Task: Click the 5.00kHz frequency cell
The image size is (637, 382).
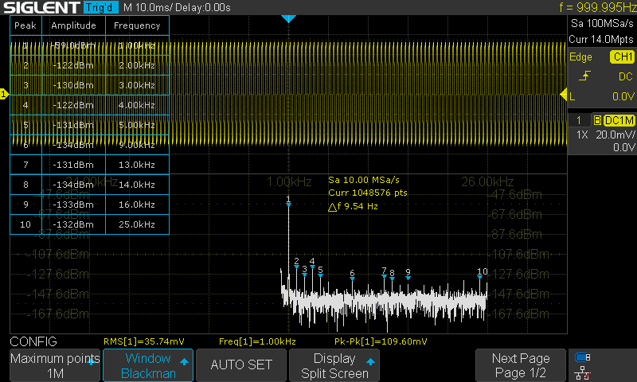Action: (x=137, y=125)
